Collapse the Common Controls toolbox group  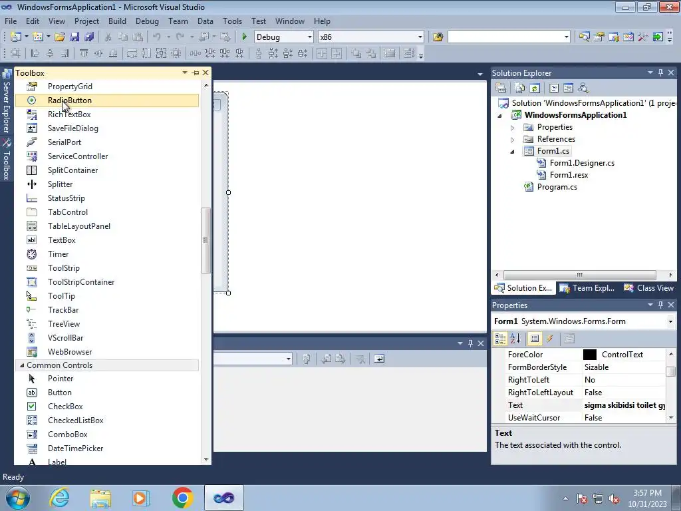pos(22,365)
